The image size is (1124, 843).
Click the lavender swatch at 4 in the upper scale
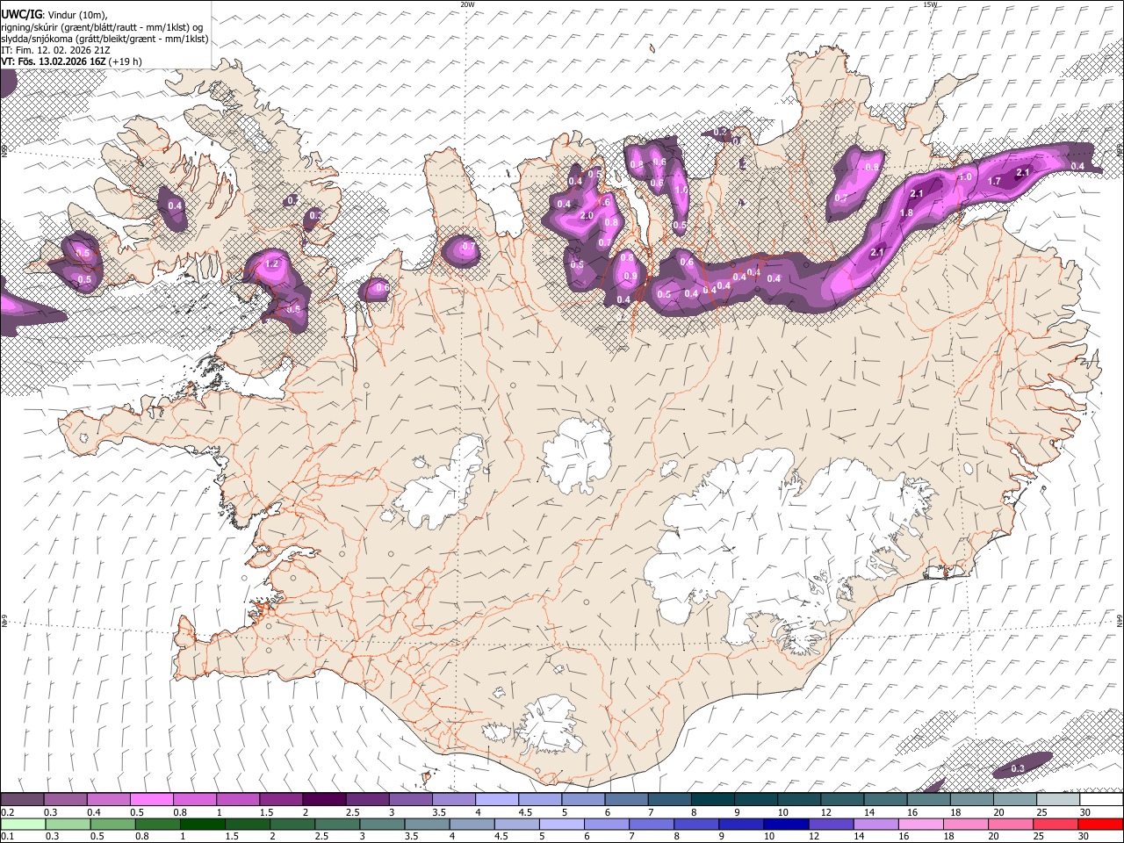pos(496,799)
